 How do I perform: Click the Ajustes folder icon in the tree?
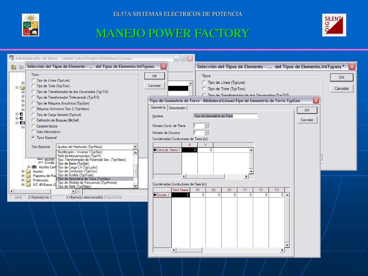coord(28,171)
